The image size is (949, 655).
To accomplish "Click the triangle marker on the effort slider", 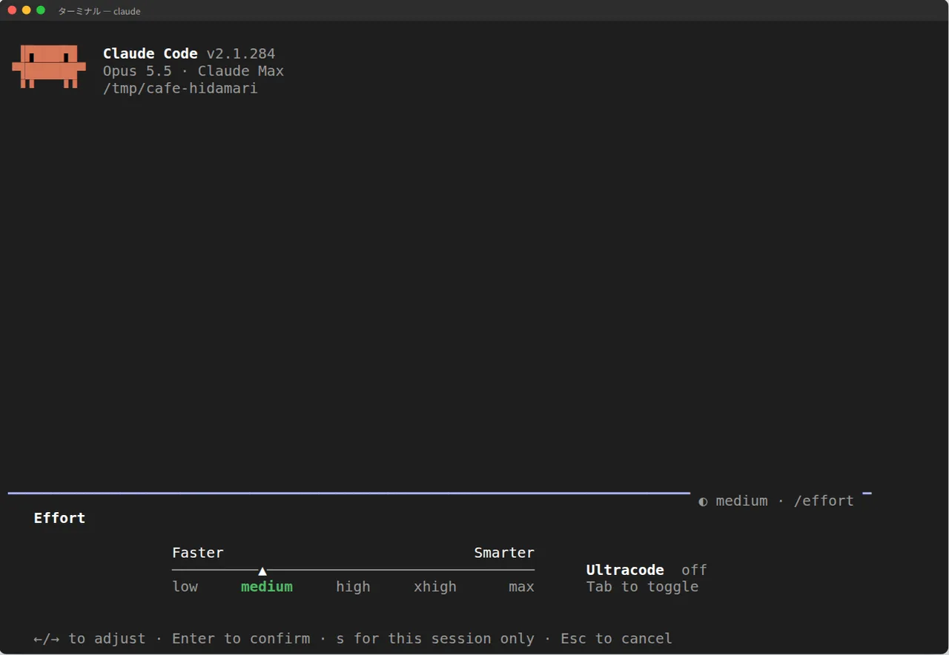I will 262,571.
